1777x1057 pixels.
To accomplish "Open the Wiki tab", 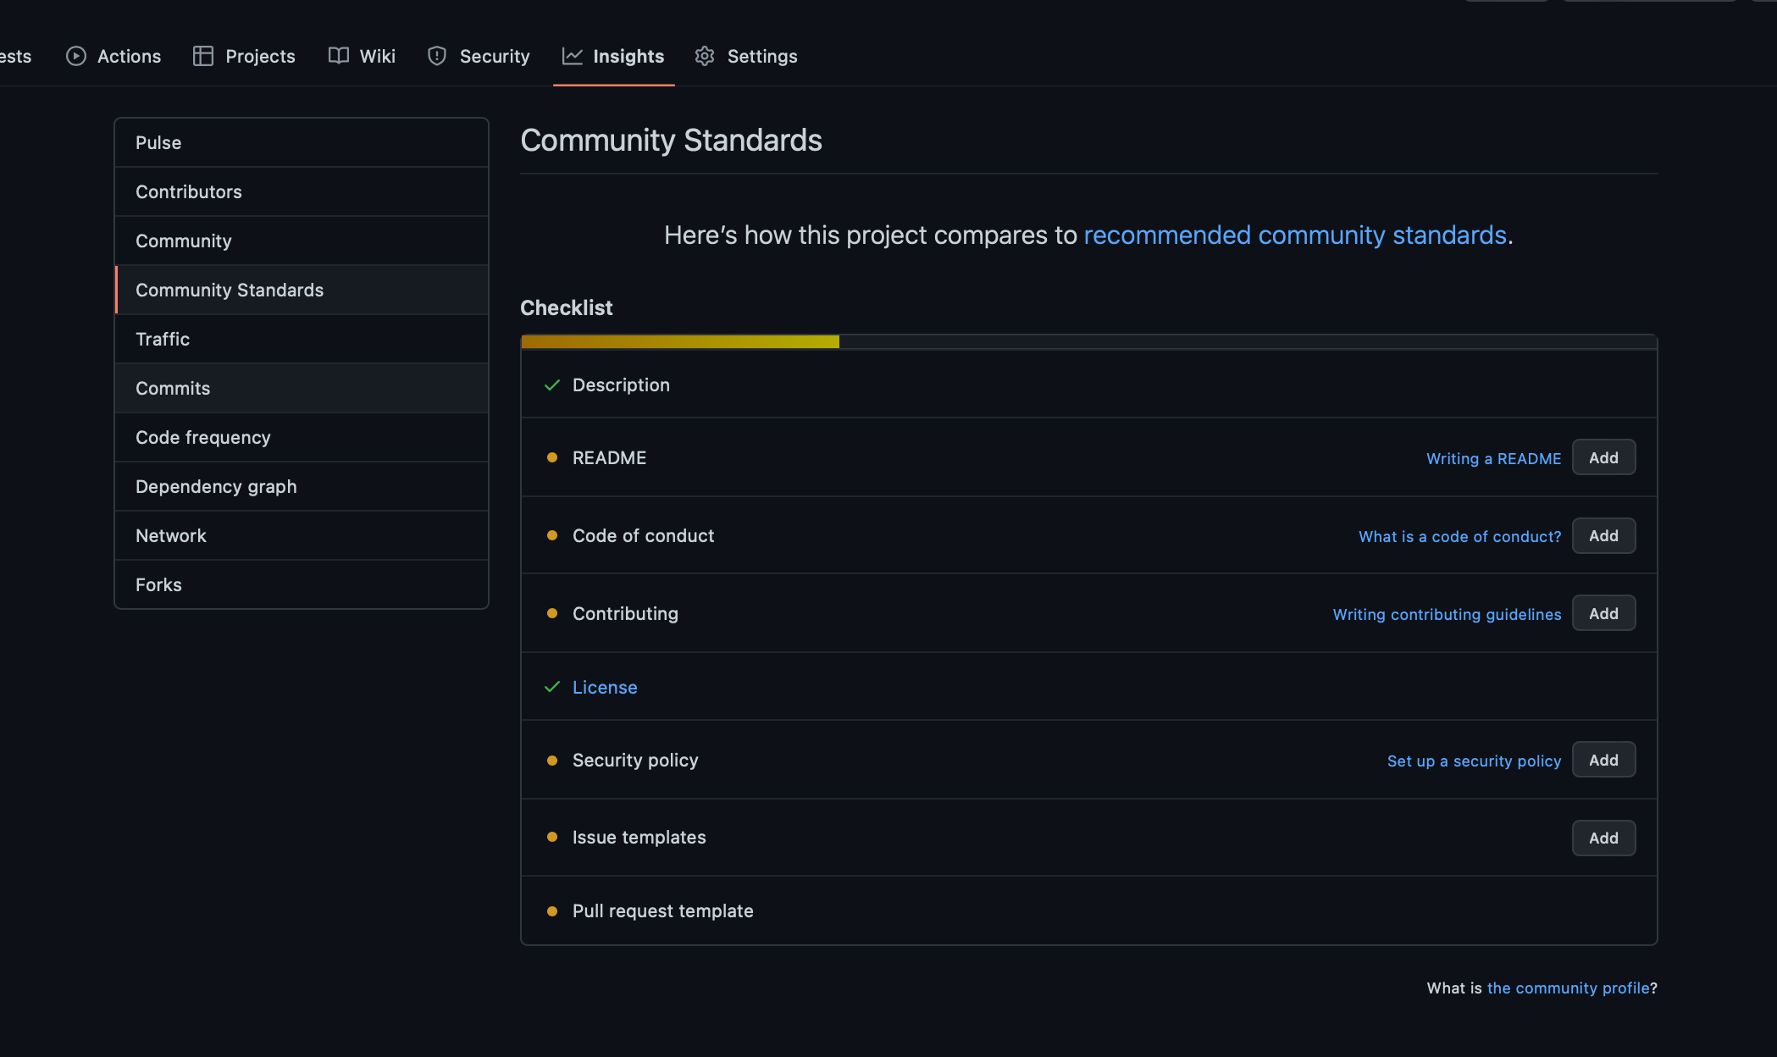I will pos(362,56).
